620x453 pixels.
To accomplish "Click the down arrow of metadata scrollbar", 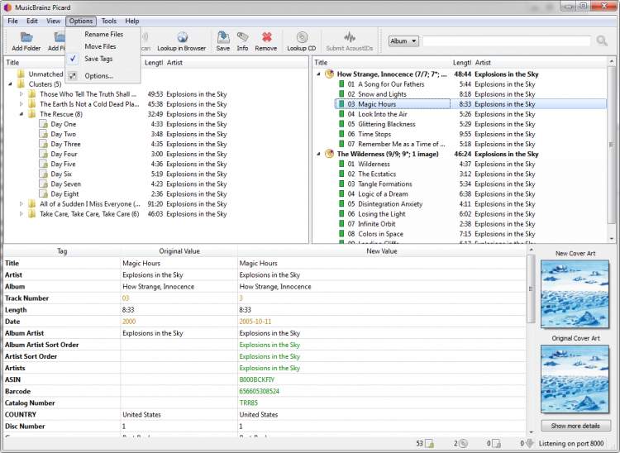I will [531, 432].
